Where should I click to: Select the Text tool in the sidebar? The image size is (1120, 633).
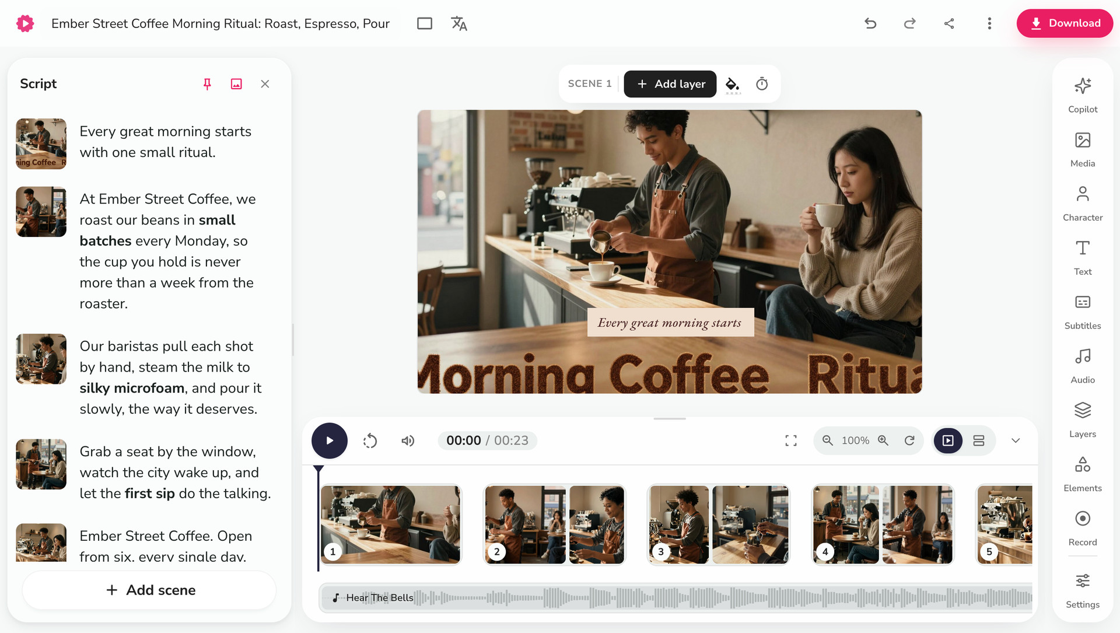coord(1083,258)
